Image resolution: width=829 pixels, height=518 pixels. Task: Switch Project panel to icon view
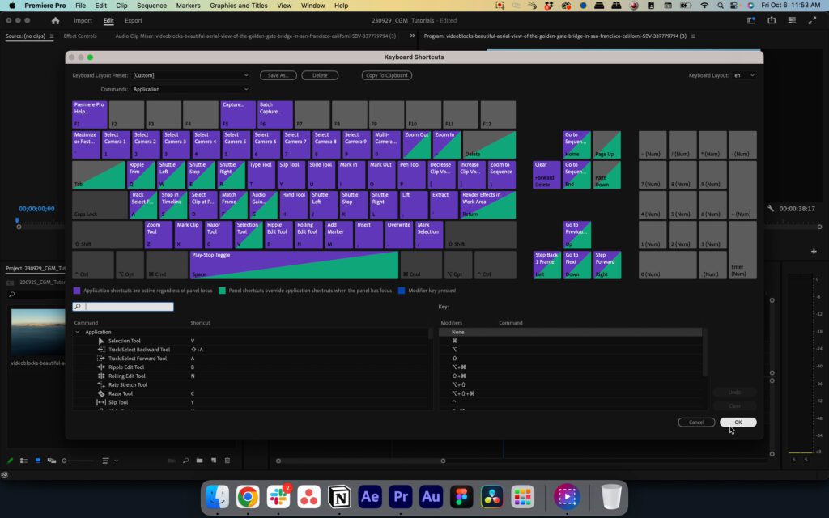[37, 461]
